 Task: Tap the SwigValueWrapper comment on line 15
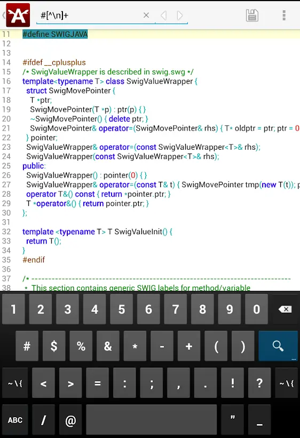click(x=108, y=72)
